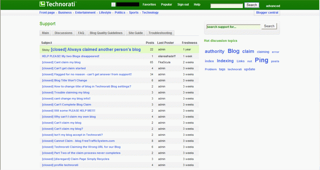Open Favorites in top navigation
The width and height of the screenshot is (320, 170).
[149, 4]
